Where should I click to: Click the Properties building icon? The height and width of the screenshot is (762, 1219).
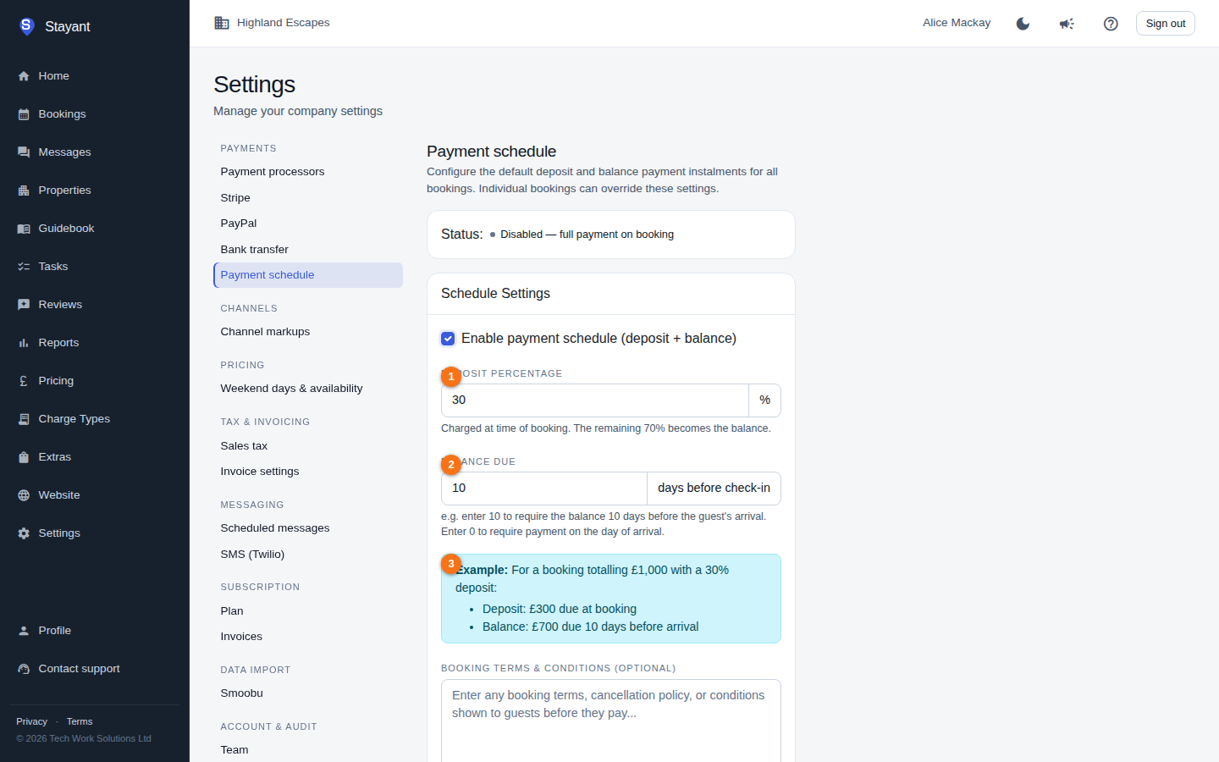tap(24, 190)
